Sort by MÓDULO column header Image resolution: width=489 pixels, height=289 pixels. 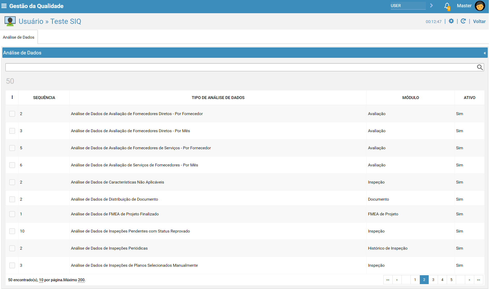(411, 98)
